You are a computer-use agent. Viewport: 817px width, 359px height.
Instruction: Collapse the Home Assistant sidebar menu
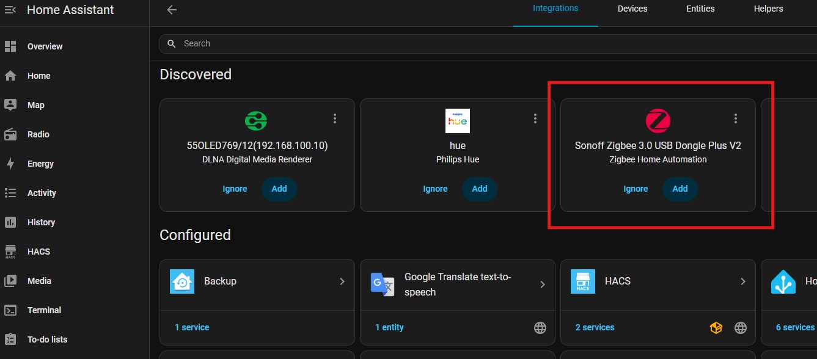click(x=10, y=10)
